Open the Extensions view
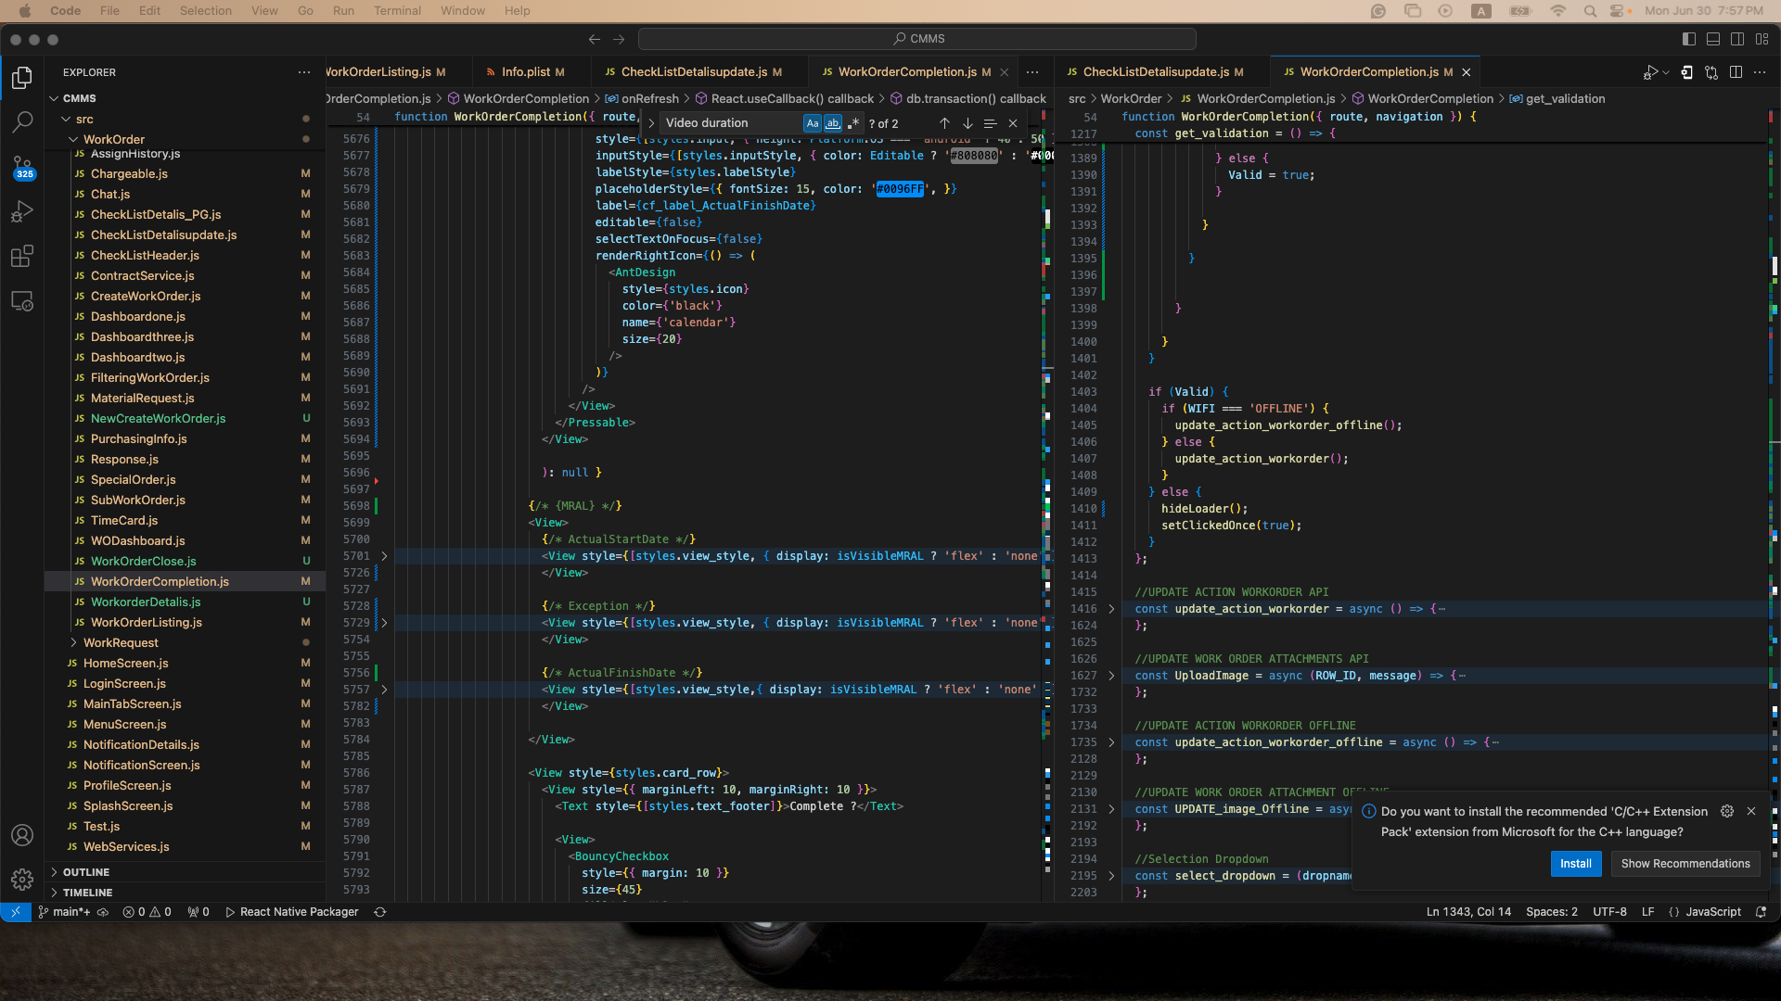This screenshot has height=1001, width=1781. [x=22, y=256]
